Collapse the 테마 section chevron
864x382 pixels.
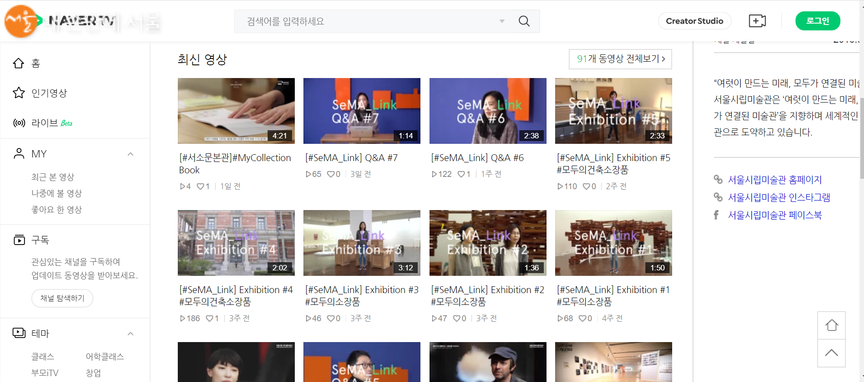click(131, 334)
